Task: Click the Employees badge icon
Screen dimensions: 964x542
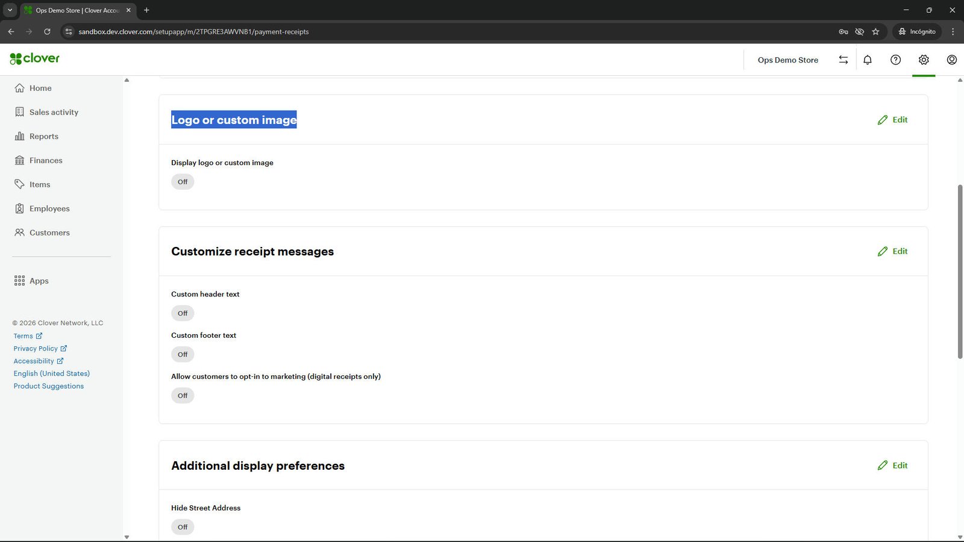Action: pos(19,208)
